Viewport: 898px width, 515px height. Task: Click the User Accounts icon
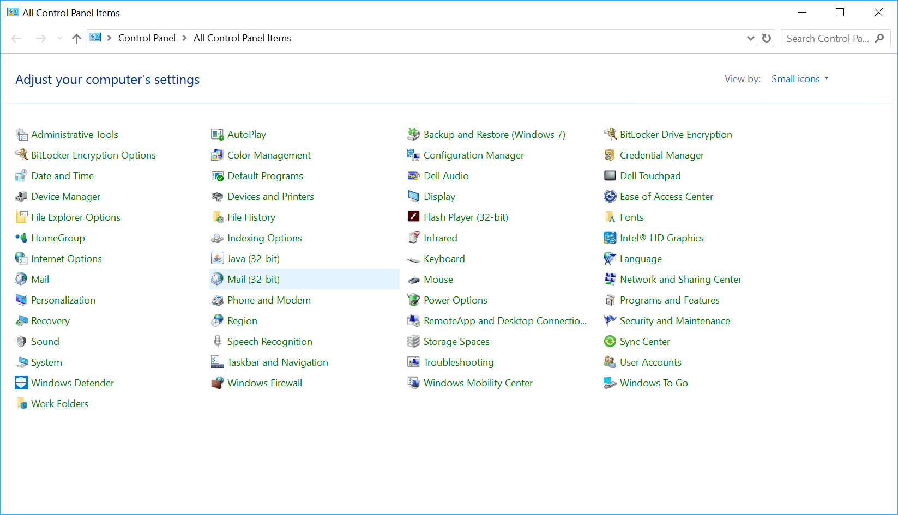click(x=610, y=362)
